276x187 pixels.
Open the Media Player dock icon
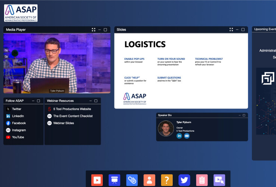[x=97, y=180]
